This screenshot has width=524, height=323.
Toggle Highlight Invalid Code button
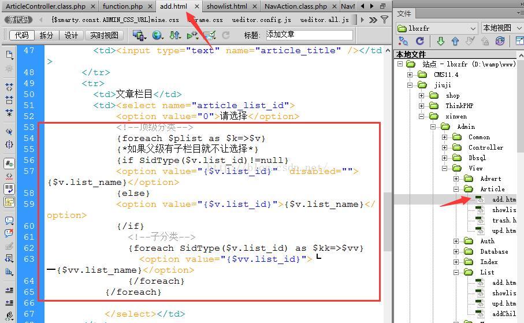(x=9, y=176)
